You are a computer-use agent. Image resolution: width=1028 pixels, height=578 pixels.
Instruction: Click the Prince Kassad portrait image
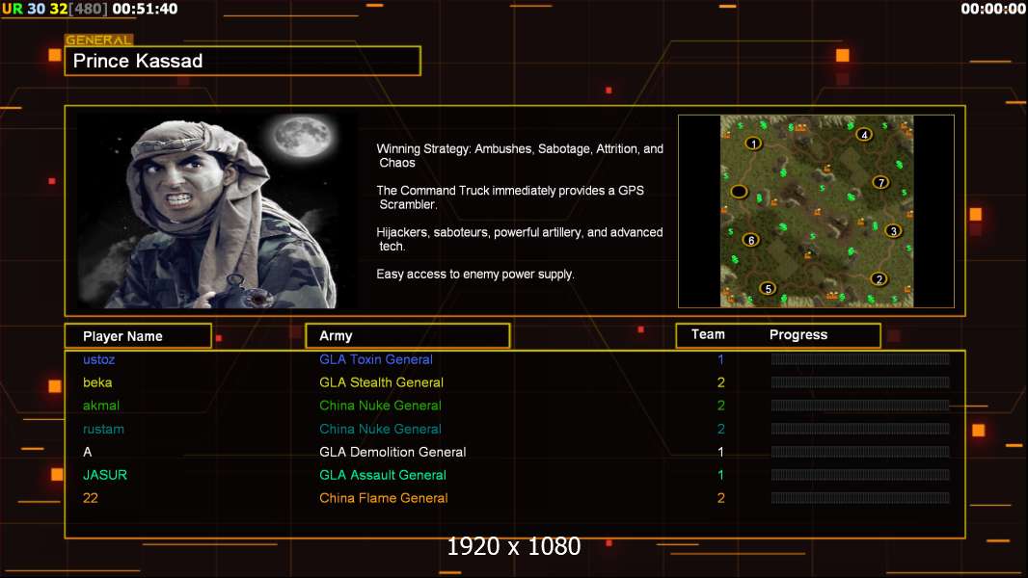216,211
